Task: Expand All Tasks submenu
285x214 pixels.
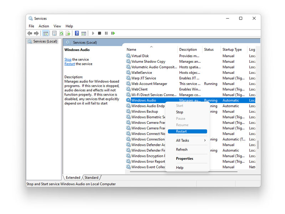Action: (x=187, y=141)
